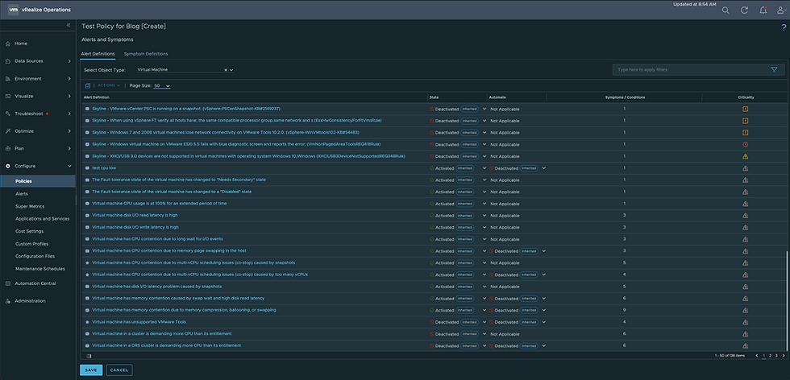Select checkbox for CPU usage at 100% row
This screenshot has width=790, height=380.
87,204
